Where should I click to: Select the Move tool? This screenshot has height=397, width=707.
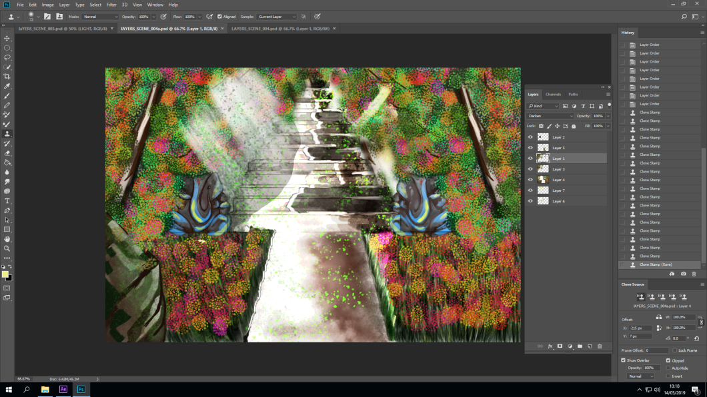(7, 39)
